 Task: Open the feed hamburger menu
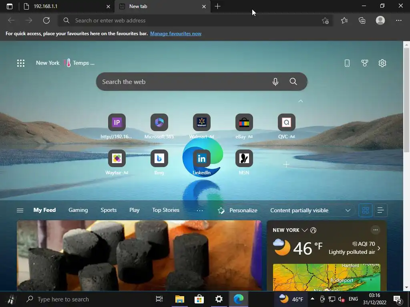tap(20, 210)
